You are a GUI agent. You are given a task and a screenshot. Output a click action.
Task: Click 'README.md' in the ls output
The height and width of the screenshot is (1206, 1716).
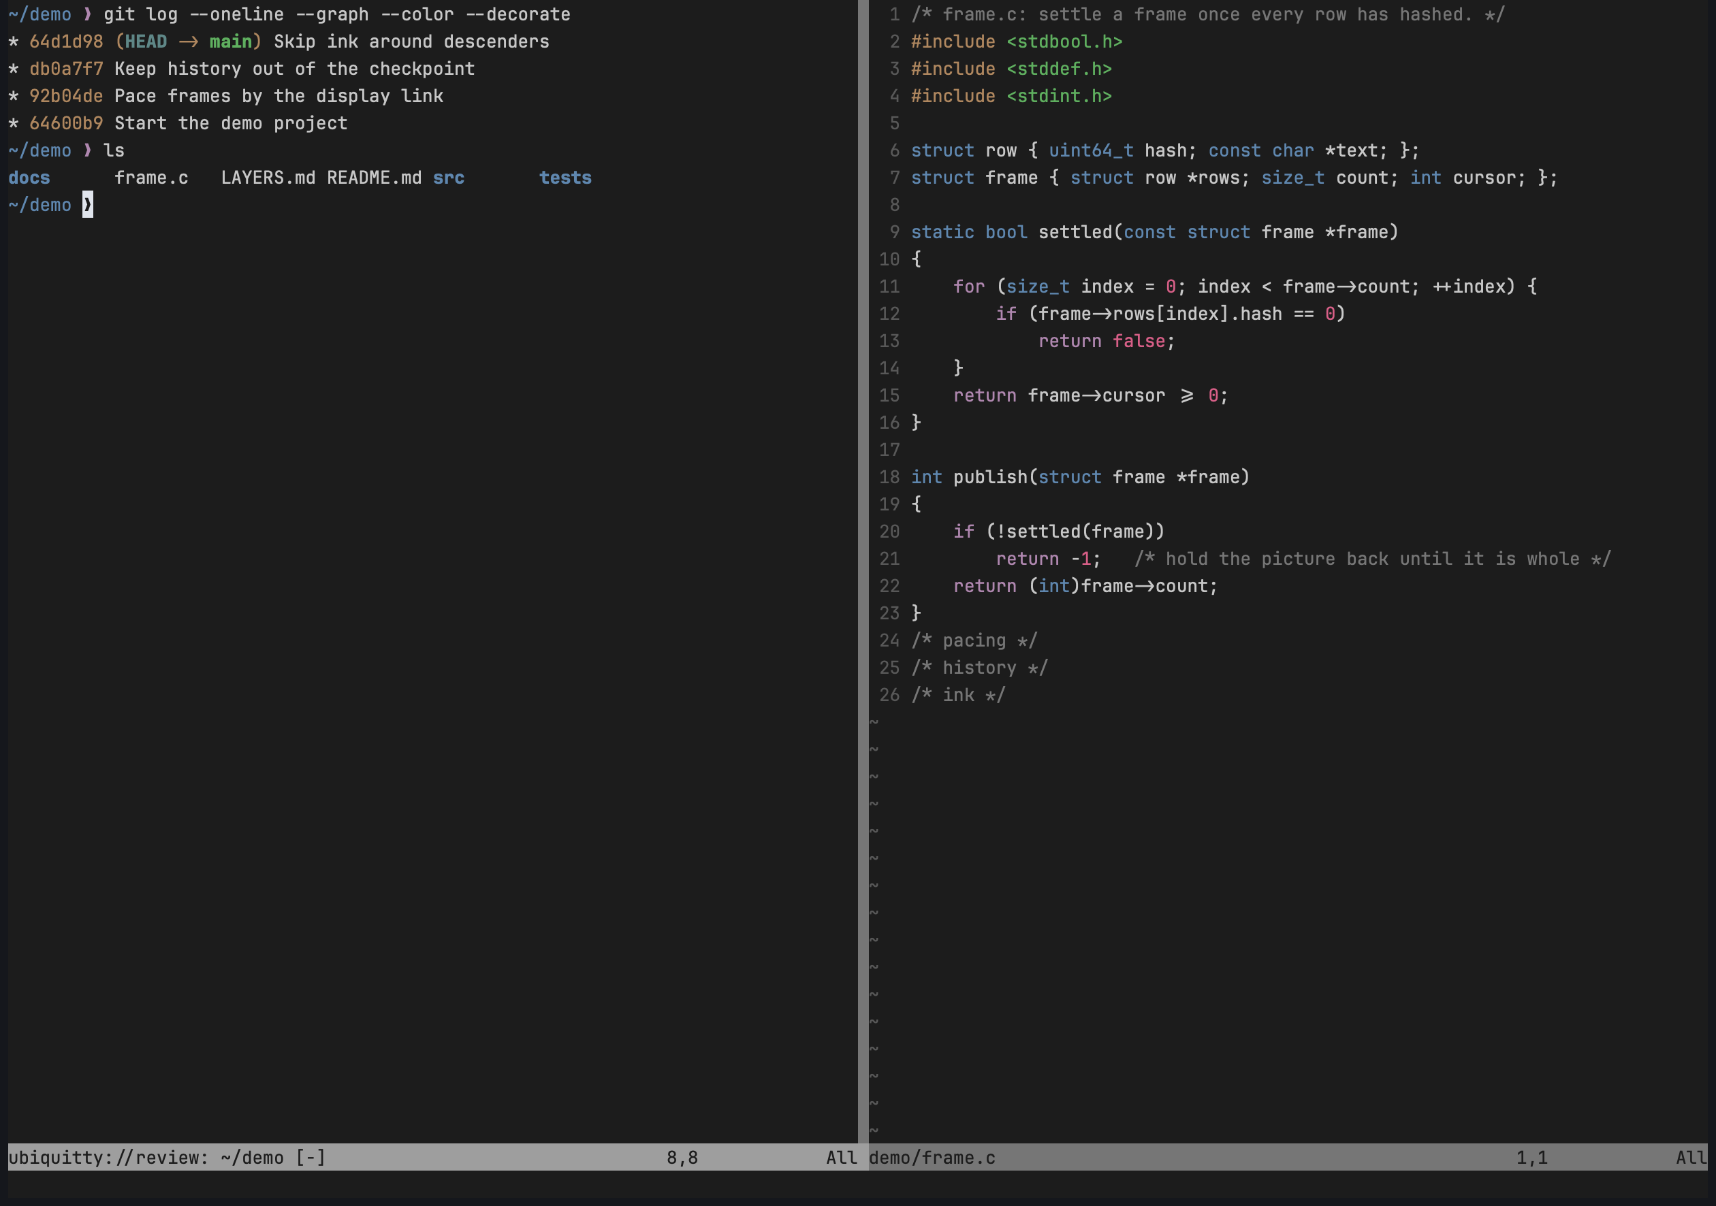pyautogui.click(x=374, y=178)
